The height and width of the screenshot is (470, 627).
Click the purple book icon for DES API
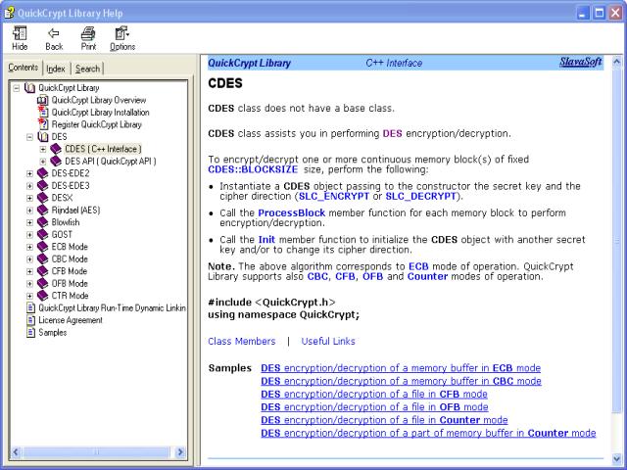point(56,161)
